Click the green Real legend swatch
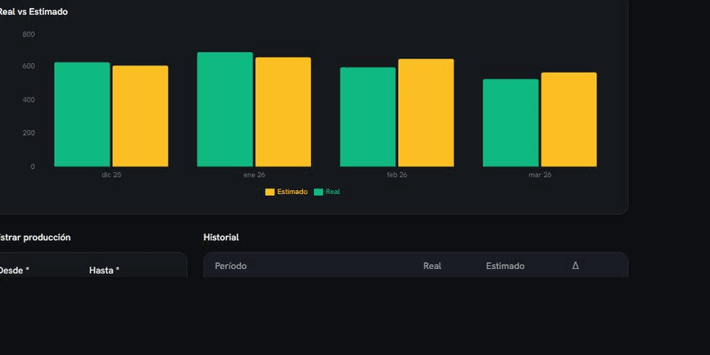Viewport: 710px width, 355px height. pos(319,192)
